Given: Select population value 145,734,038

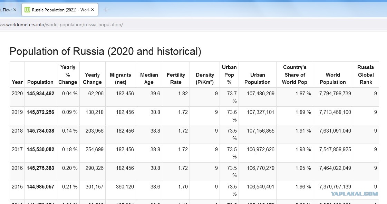Looking at the screenshot, I should pos(40,131).
